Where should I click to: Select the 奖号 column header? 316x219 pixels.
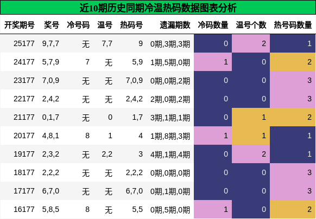(52, 25)
